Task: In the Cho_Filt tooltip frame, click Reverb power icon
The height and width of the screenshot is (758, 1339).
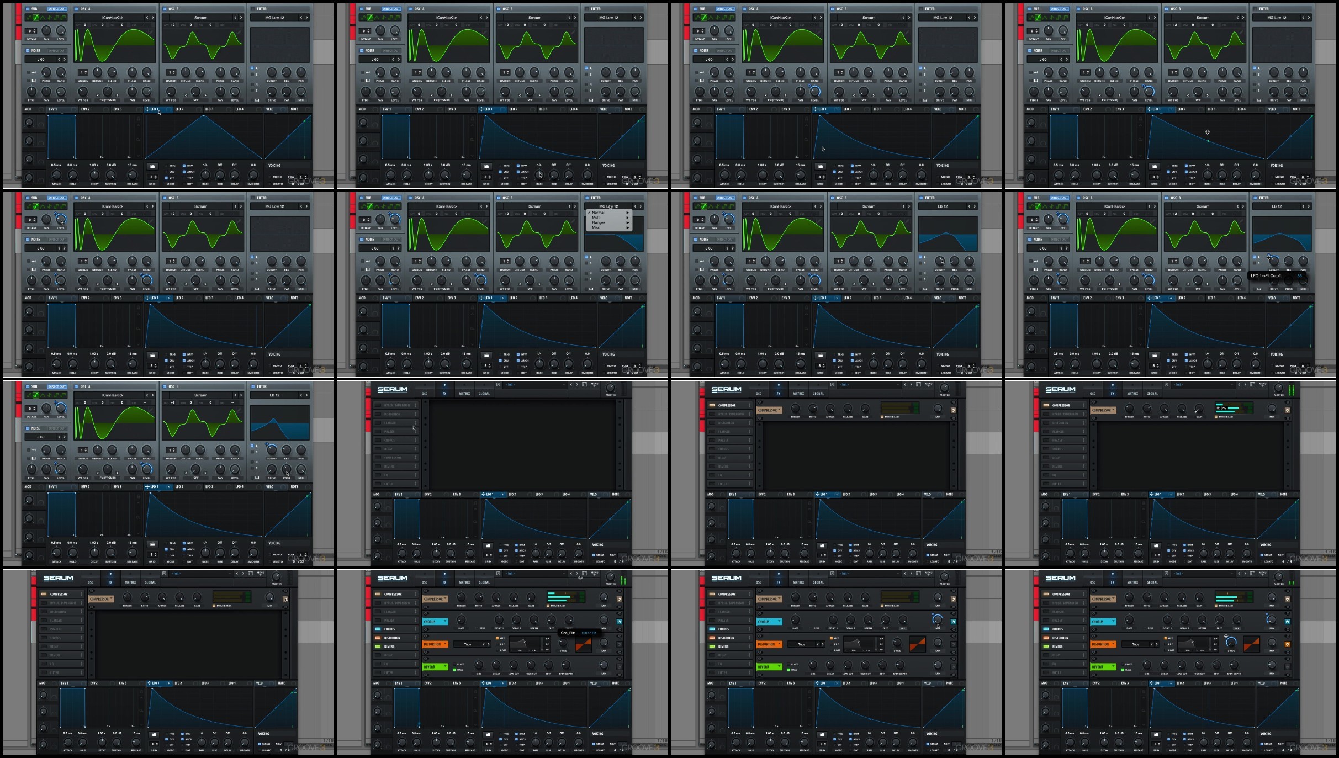Action: tap(619, 667)
